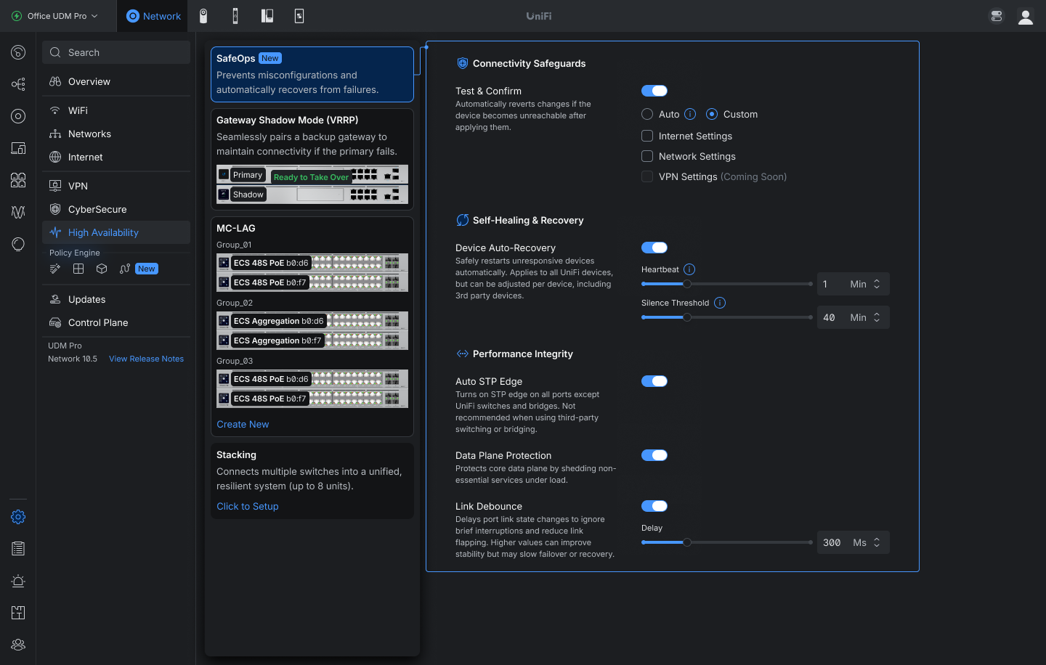Open Heartbeat Min unit dropdown
This screenshot has height=665, width=1046.
pyautogui.click(x=866, y=284)
